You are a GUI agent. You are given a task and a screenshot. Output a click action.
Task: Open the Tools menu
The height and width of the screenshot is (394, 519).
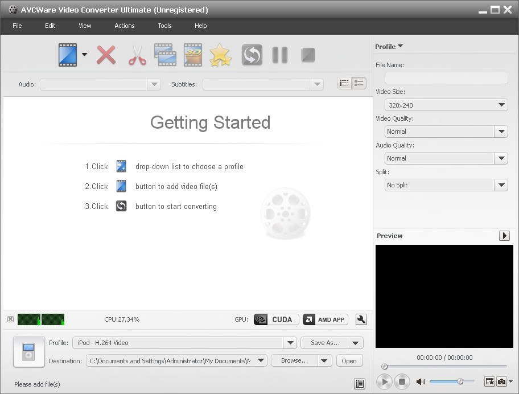tap(164, 26)
